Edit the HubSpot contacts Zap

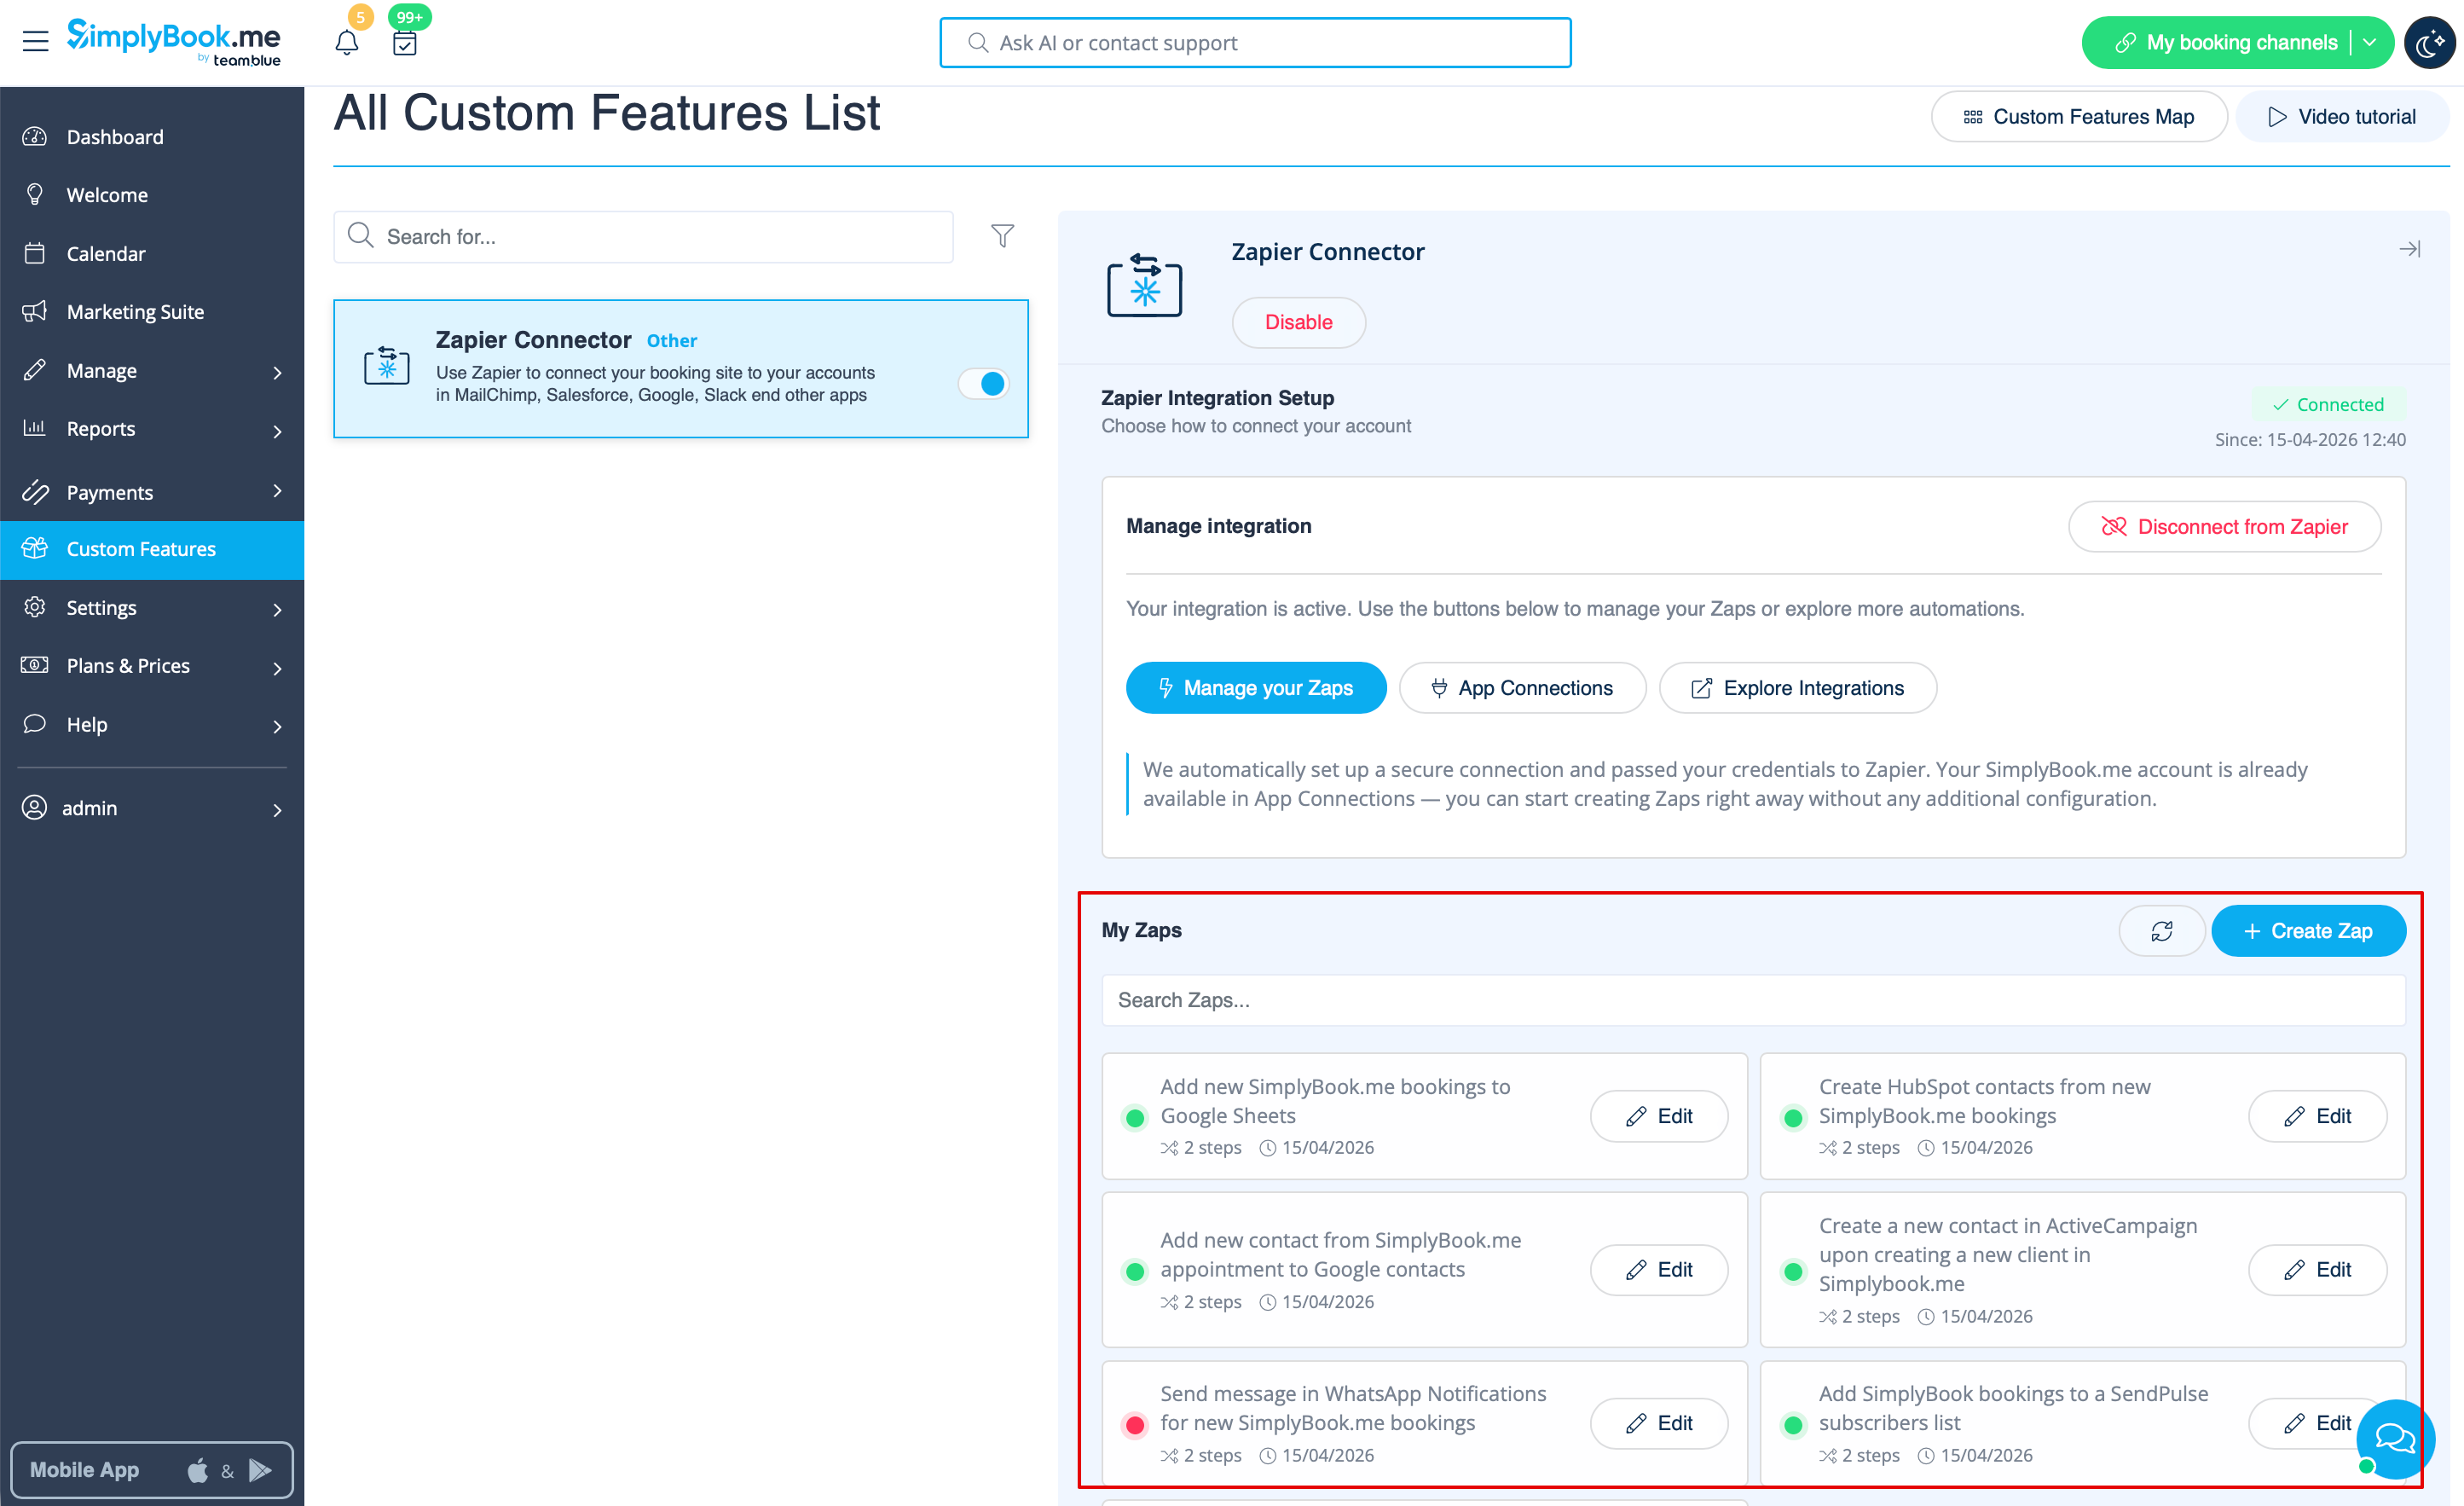coord(2317,1116)
